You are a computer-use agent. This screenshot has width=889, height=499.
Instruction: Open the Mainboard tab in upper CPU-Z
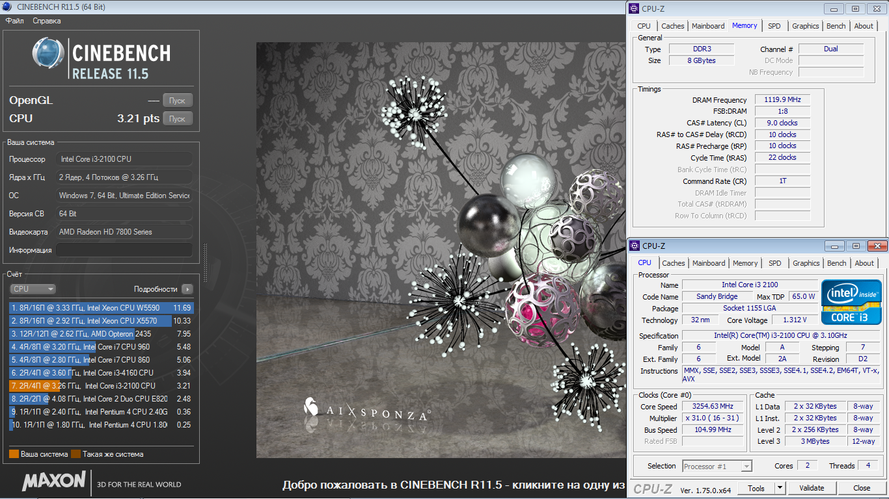click(708, 26)
